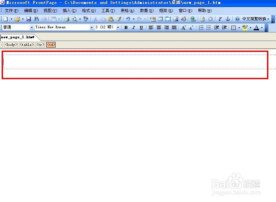Toggle Align Right
The width and height of the screenshot is (276, 202).
tap(166, 28)
